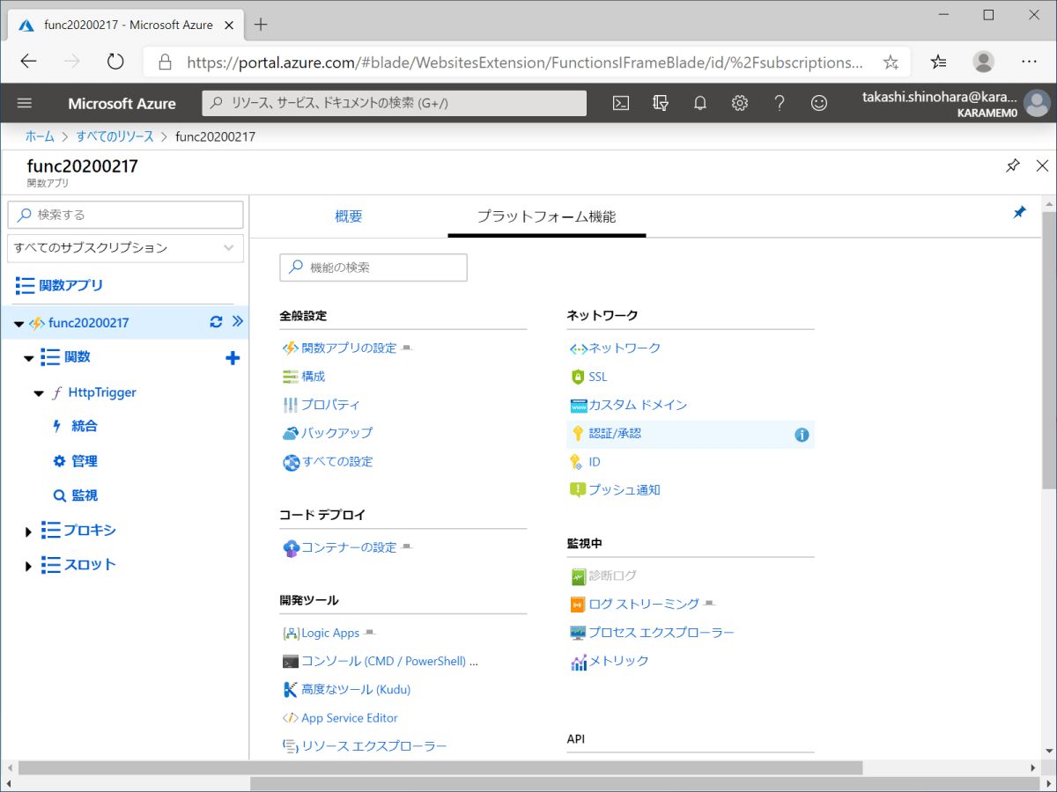This screenshot has height=792, width=1057.
Task: Close the func20200217 blade
Action: point(1042,165)
